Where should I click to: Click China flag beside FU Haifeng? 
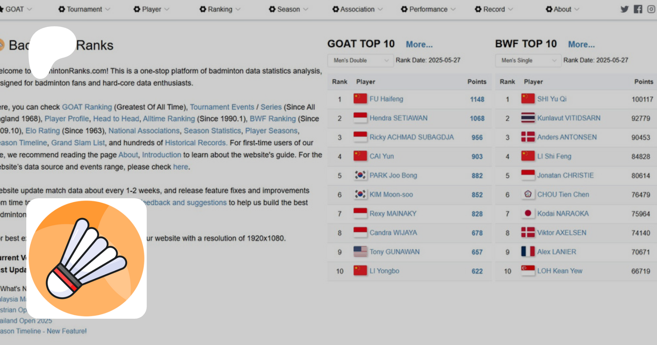click(x=360, y=99)
